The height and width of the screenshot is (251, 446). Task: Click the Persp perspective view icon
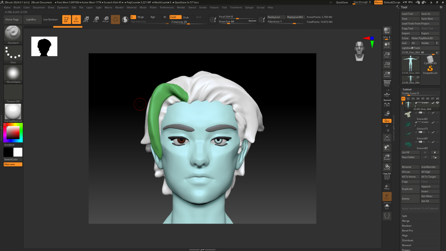[x=387, y=83]
